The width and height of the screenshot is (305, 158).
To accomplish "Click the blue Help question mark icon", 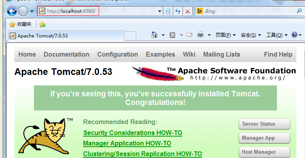I will pyautogui.click(x=294, y=35).
